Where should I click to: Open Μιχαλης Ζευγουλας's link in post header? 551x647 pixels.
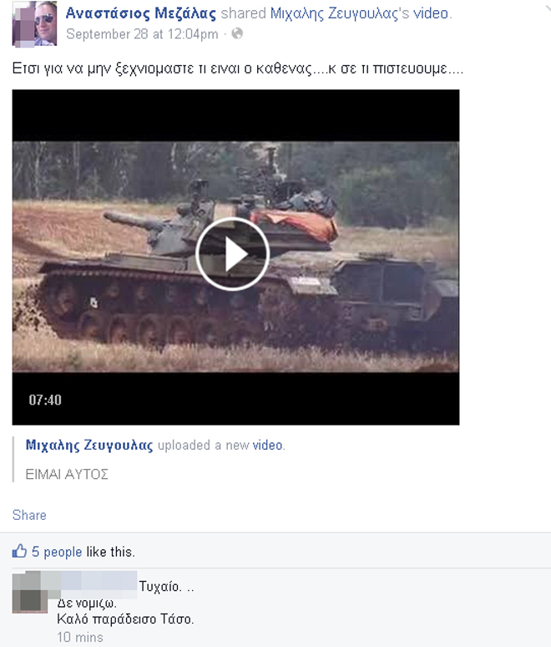coord(340,13)
